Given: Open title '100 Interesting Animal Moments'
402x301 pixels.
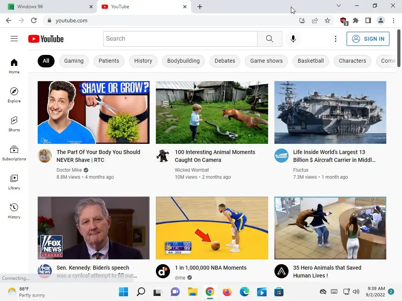Looking at the screenshot, I should 215,156.
